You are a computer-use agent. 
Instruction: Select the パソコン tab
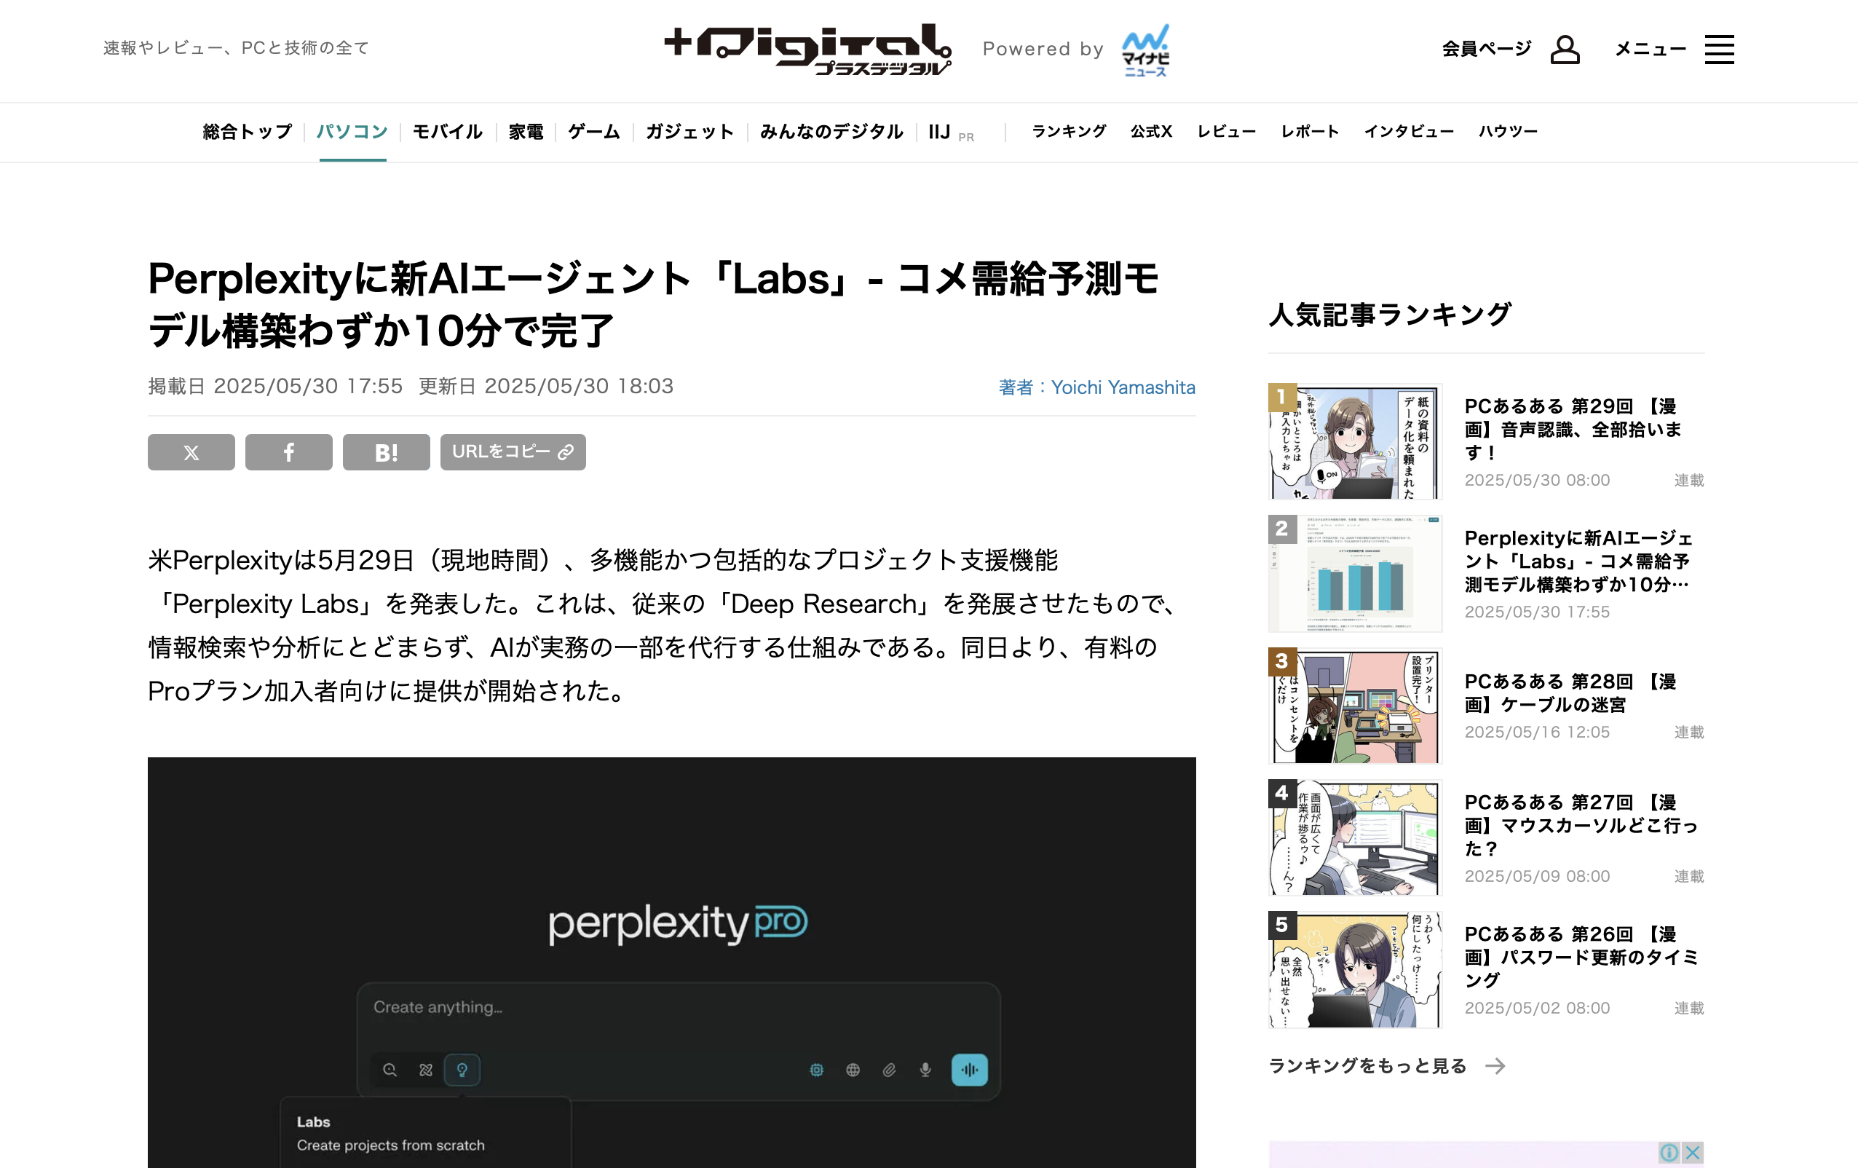(352, 131)
